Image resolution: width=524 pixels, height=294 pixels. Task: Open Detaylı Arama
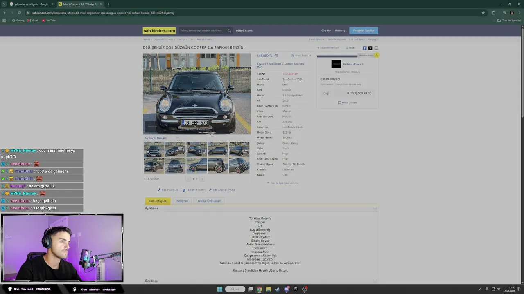244,31
